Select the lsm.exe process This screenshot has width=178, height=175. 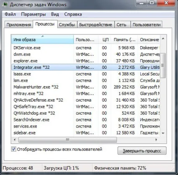point(85,81)
